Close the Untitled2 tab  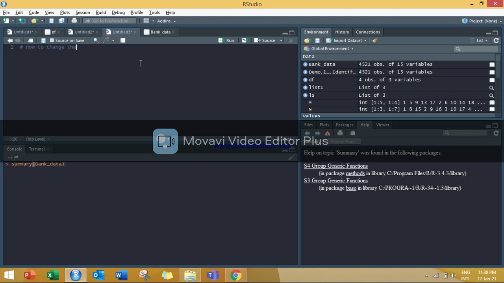[97, 32]
